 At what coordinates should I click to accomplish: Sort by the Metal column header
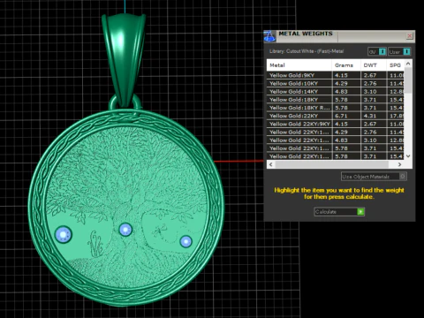299,65
